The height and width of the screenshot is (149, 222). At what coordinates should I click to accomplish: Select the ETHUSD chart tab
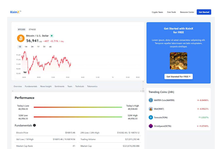click(32, 30)
